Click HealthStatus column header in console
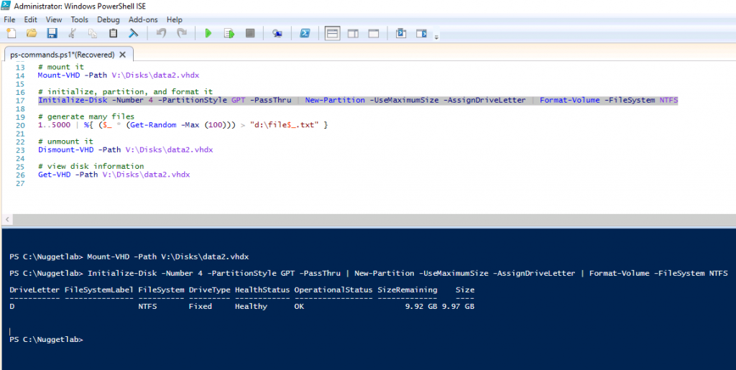736x370 pixels. [262, 290]
